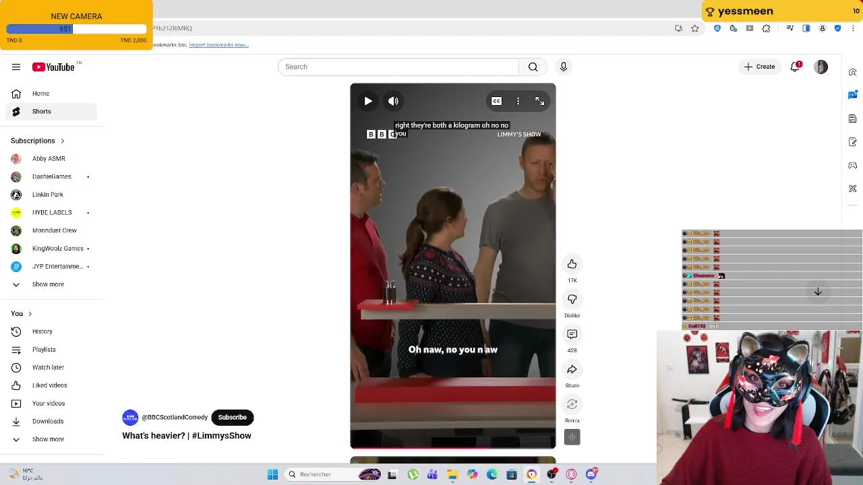Expand the Short to fullscreen

pos(539,101)
